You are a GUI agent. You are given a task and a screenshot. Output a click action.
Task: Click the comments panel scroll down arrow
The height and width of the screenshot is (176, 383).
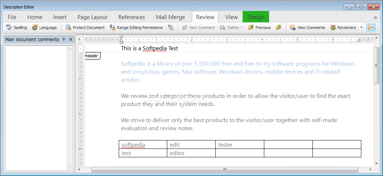[69, 167]
